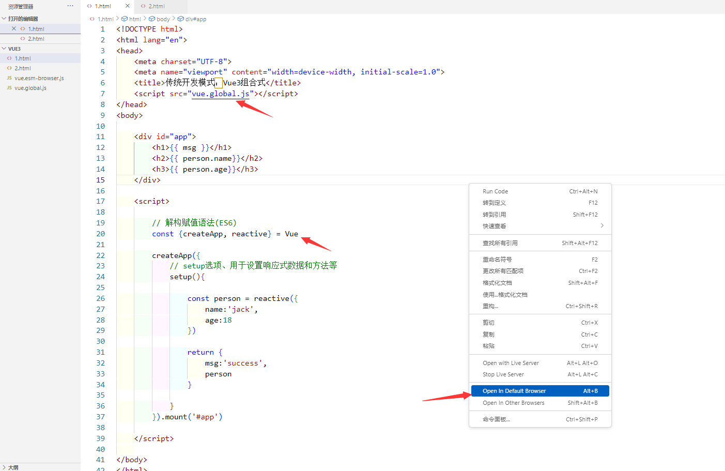This screenshot has width=725, height=471.
Task: Click the 1.html breadcrumb item
Action: (105, 19)
